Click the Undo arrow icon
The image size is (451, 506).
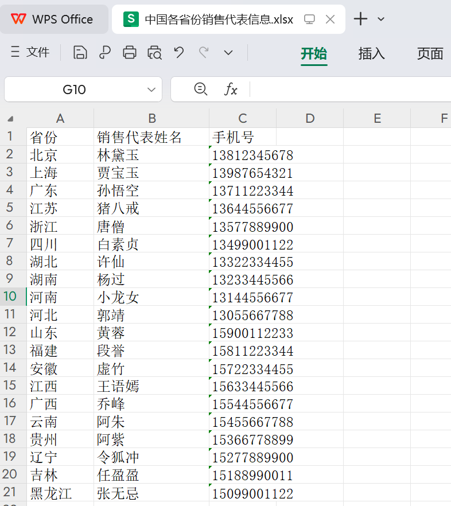(179, 53)
